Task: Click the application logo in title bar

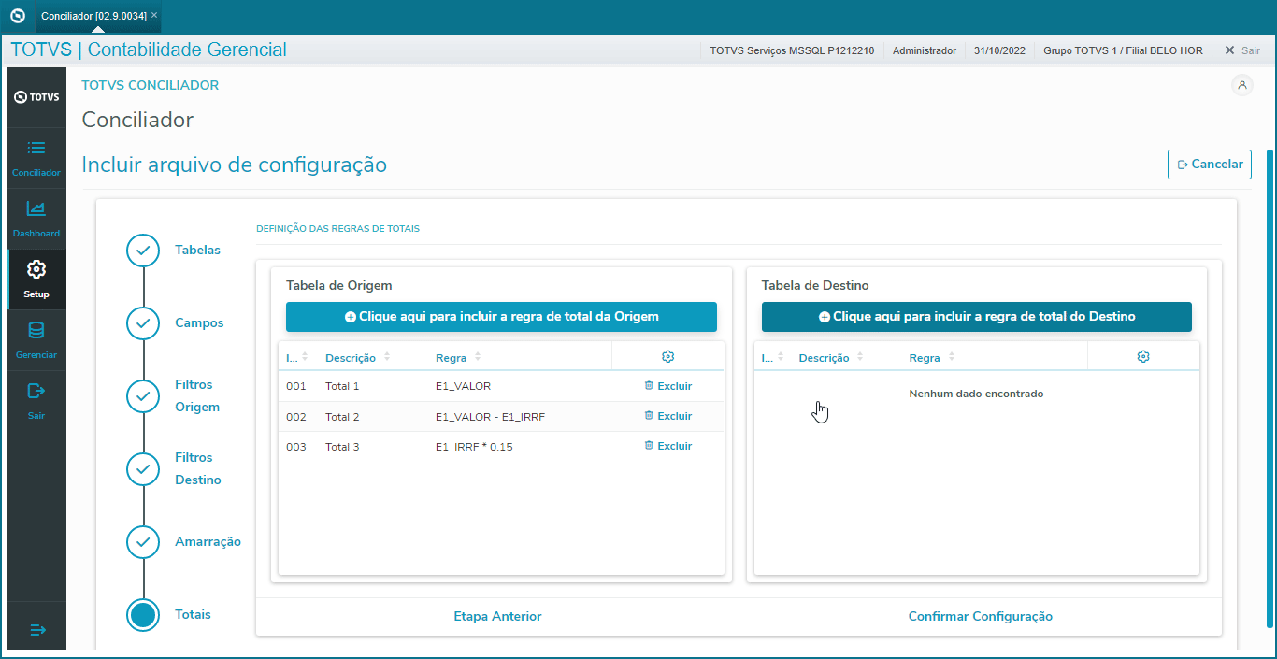Action: pyautogui.click(x=17, y=16)
